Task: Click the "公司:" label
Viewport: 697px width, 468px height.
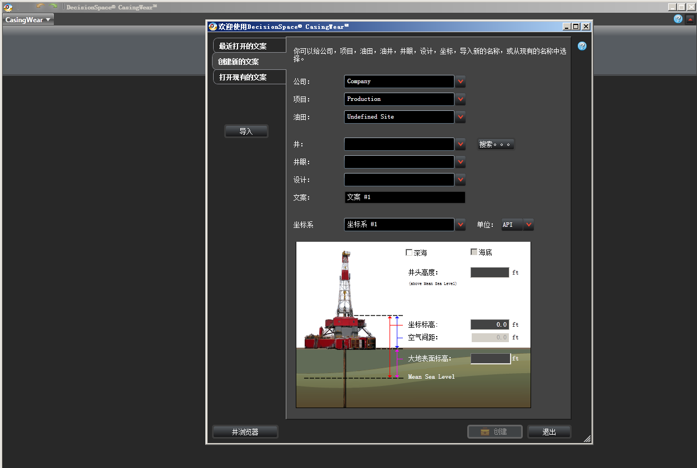Action: 302,82
